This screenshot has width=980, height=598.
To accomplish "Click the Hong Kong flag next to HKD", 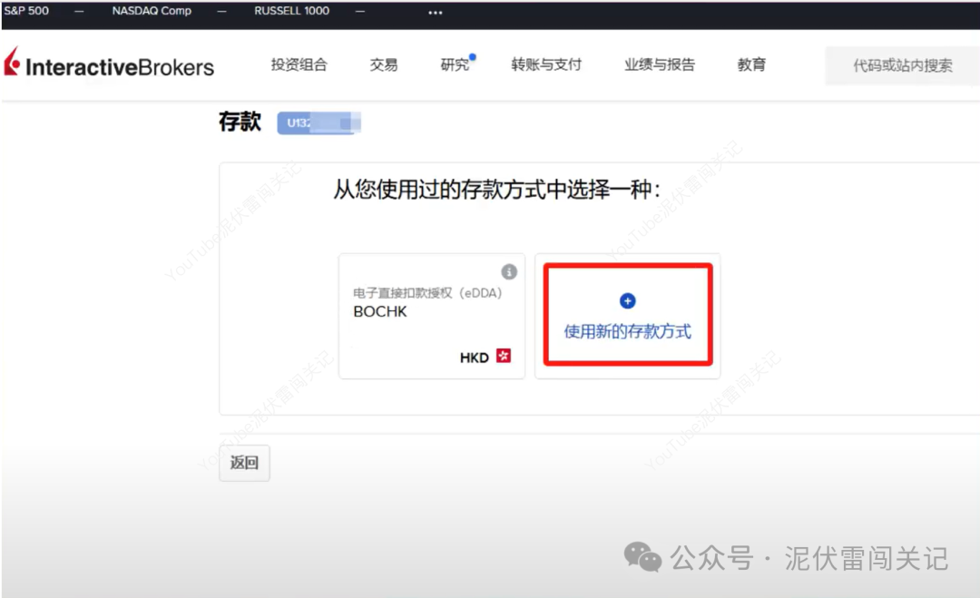I will [505, 358].
